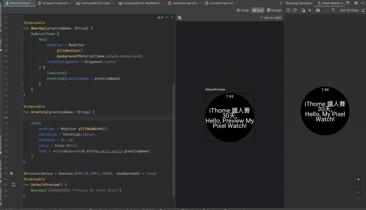This screenshot has height=210, width=366.
Task: Close the proguard-rules.pro tab
Action: point(71,3)
